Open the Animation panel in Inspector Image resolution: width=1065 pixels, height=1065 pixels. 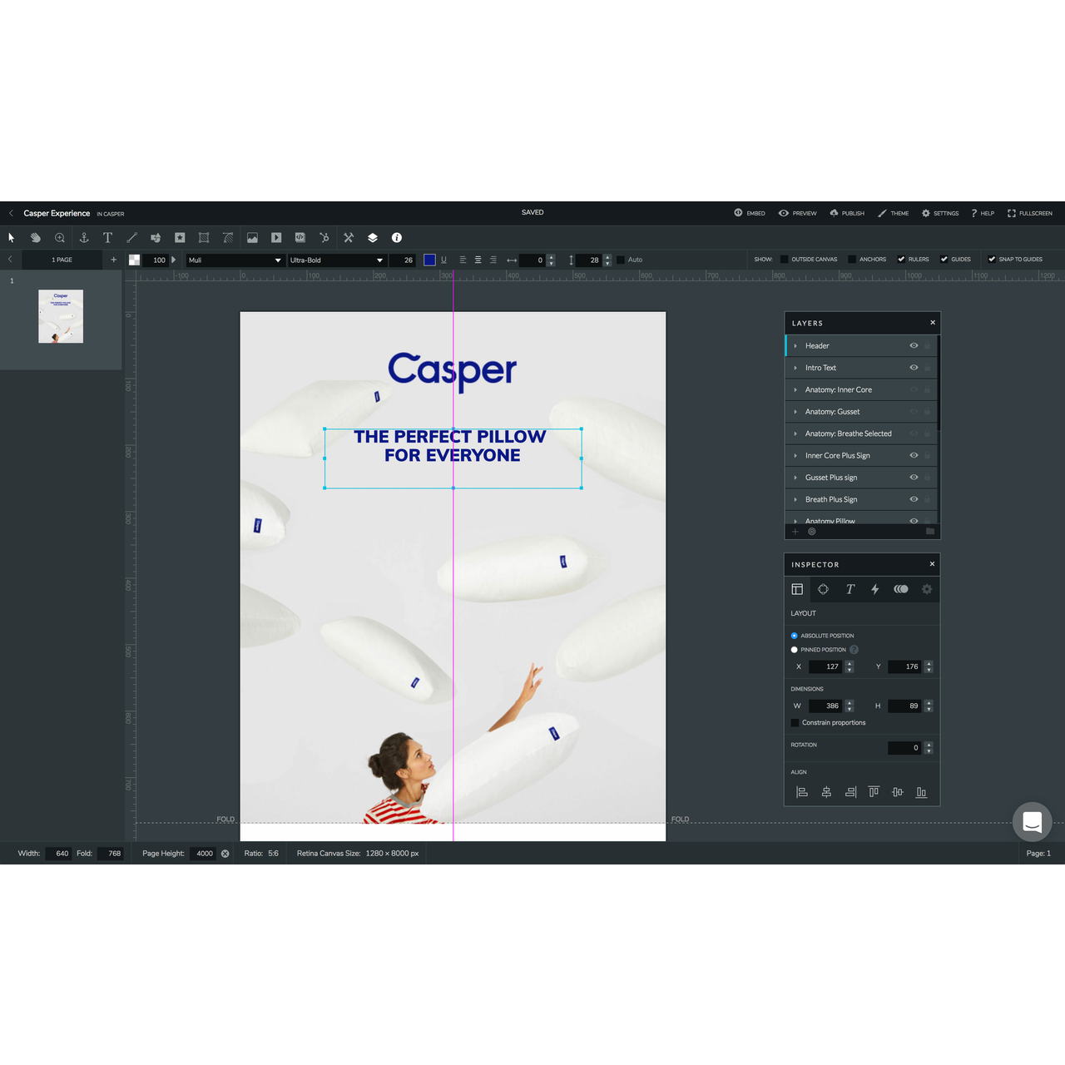[875, 589]
